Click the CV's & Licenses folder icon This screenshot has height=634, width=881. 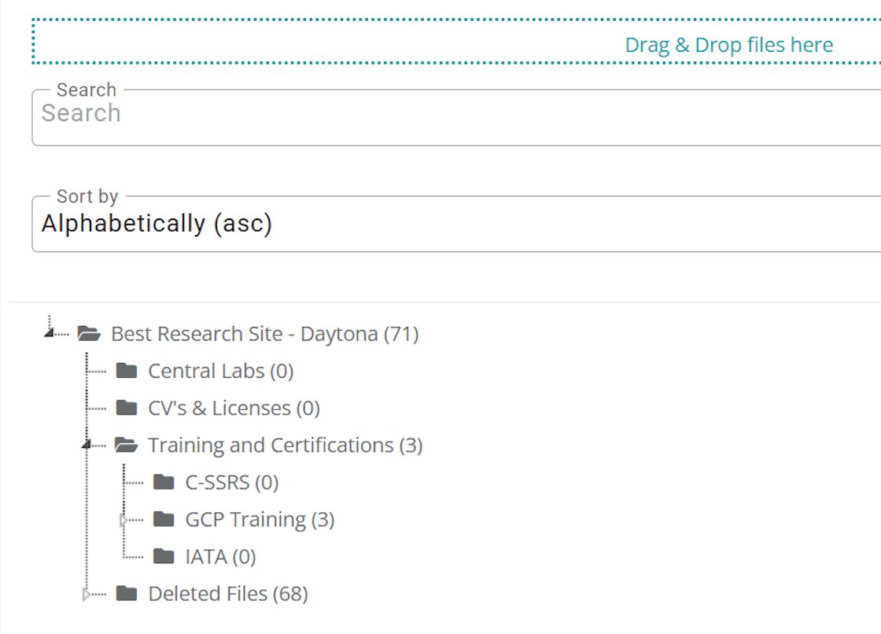click(x=127, y=408)
